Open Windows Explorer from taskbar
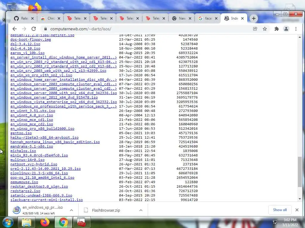The height and width of the screenshot is (228, 305). click(x=27, y=222)
